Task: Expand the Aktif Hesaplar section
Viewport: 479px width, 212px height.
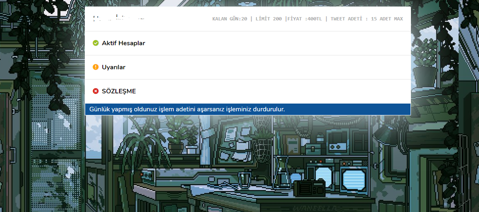Action: pyautogui.click(x=248, y=43)
